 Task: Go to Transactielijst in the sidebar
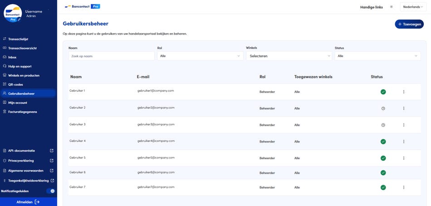[x=18, y=39]
